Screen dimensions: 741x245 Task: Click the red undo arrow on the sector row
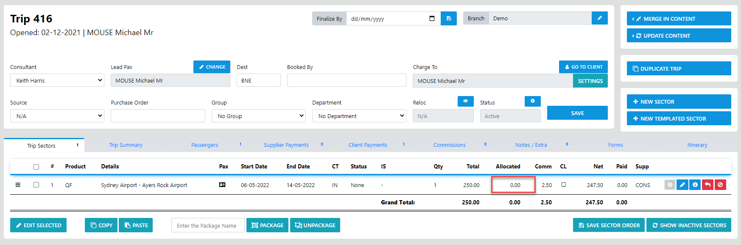tap(707, 185)
